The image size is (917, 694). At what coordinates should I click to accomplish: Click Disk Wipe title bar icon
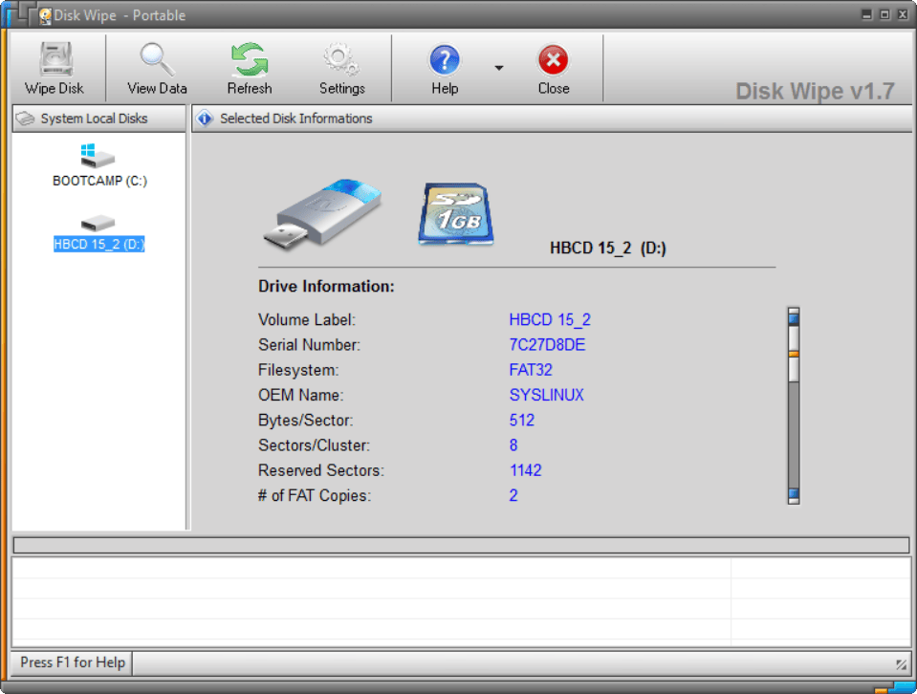(45, 16)
